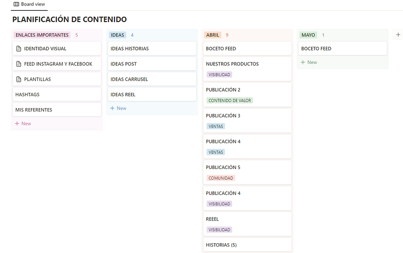This screenshot has height=253, width=403.
Task: Open the PUBLICACIÓN 3 card
Action: pos(248,121)
